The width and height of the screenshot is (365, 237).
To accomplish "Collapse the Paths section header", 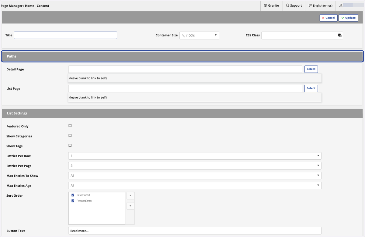I will click(x=182, y=56).
